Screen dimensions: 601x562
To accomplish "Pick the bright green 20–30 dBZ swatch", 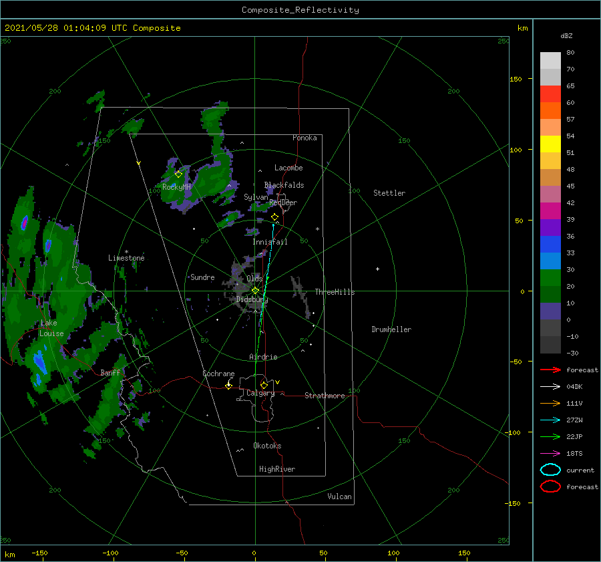I will pyautogui.click(x=550, y=278).
